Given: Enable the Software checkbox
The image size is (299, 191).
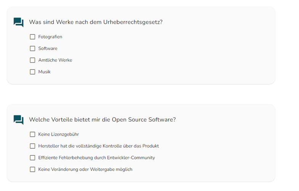Looking at the screenshot, I should coord(32,49).
